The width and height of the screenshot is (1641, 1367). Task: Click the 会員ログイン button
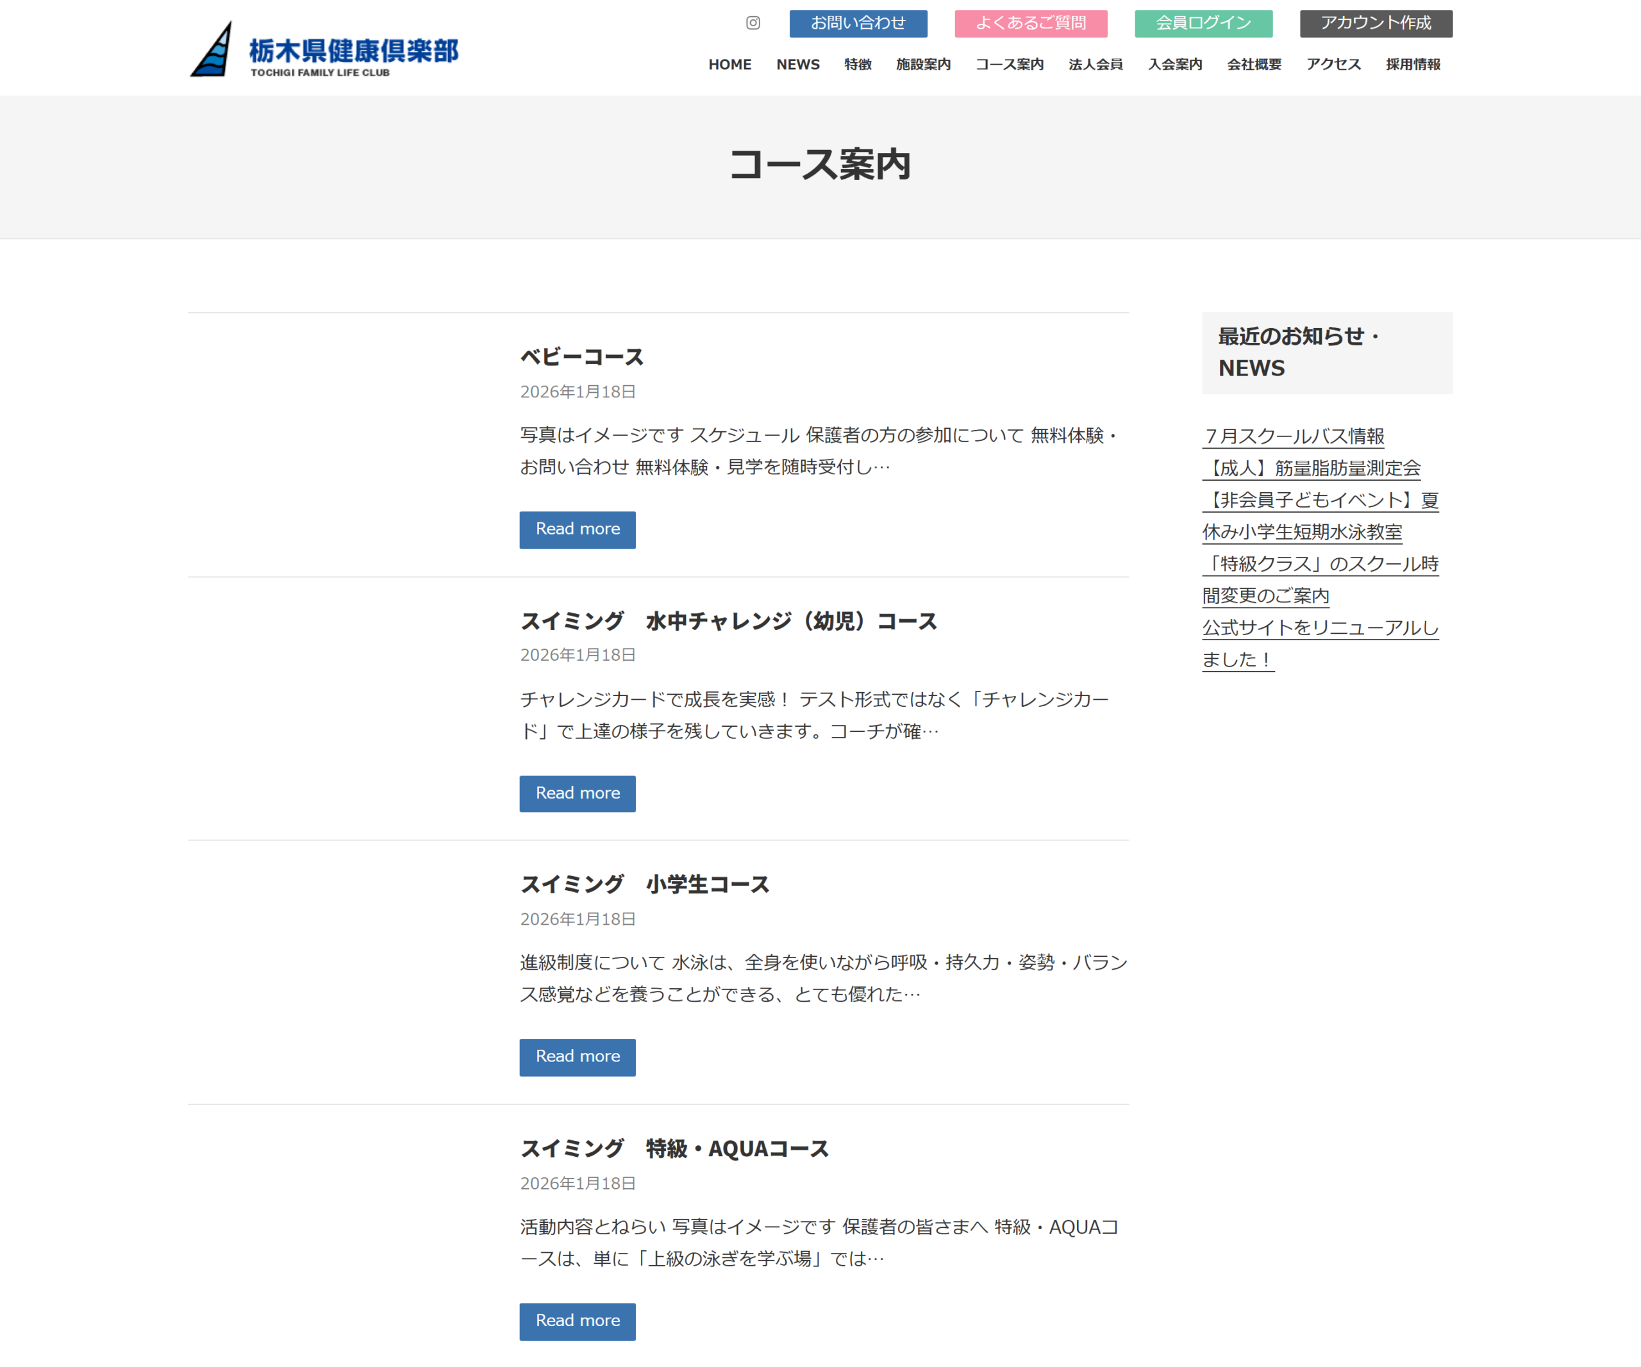[1203, 24]
